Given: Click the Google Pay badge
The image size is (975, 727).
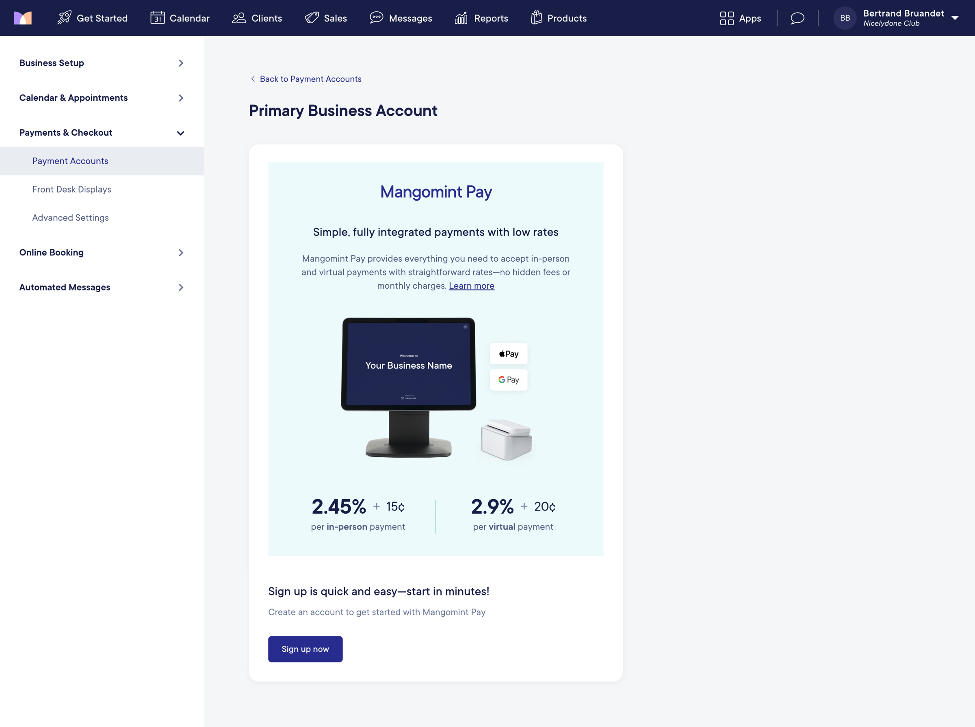Looking at the screenshot, I should tap(508, 379).
